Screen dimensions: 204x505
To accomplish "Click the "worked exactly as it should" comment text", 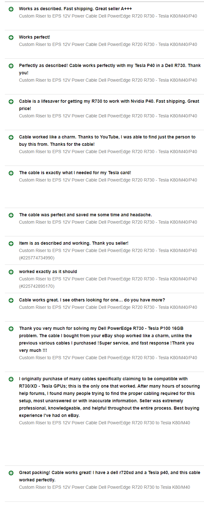I will pos(48,272).
